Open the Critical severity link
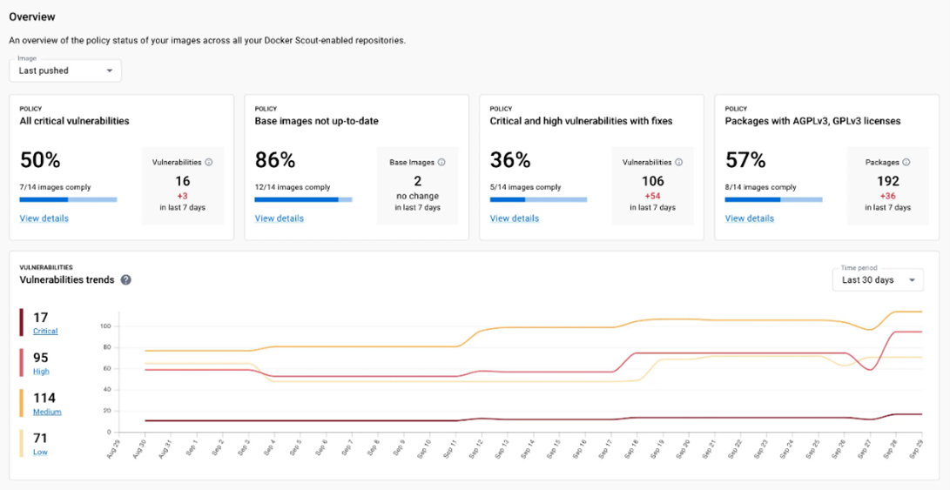 tap(45, 332)
